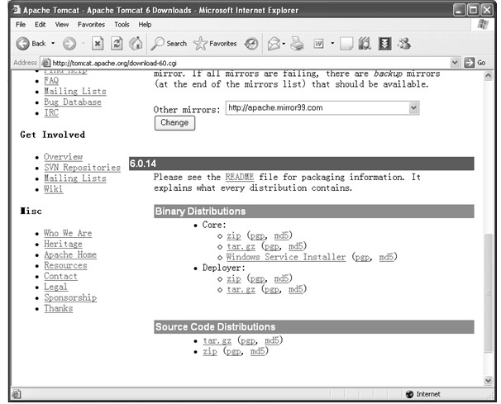Viewport: 501px width, 404px height.
Task: Click Source Code tar.gz link
Action: click(x=217, y=340)
